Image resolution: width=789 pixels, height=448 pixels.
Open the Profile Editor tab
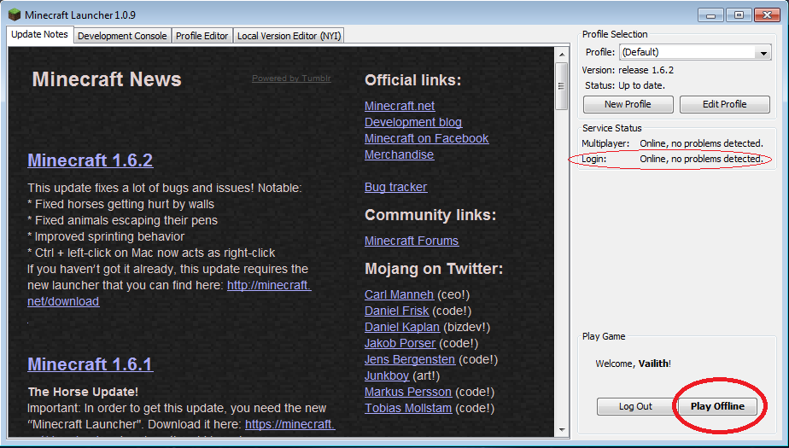202,36
